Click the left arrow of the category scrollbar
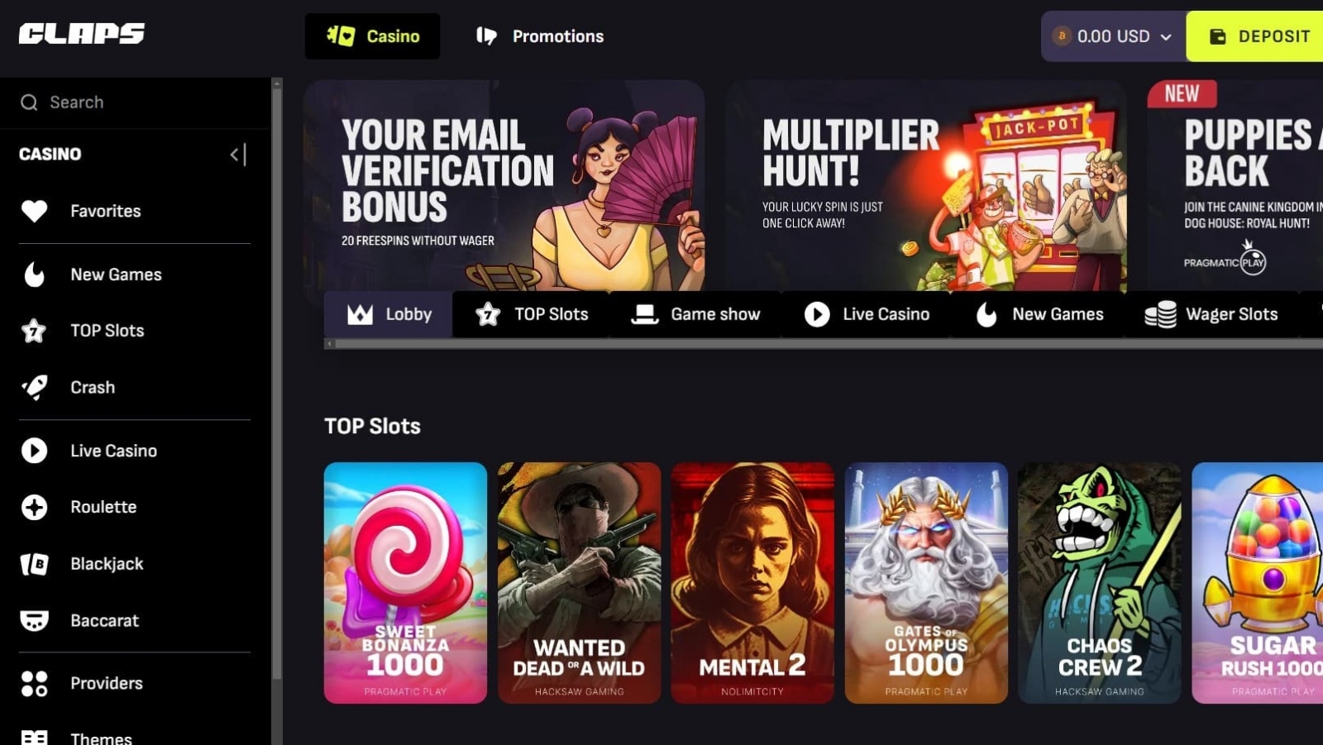1323x745 pixels. (329, 343)
